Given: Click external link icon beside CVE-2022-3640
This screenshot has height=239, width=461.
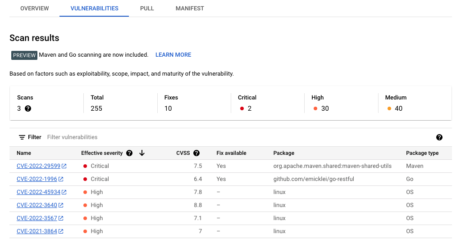Looking at the screenshot, I should (61, 205).
